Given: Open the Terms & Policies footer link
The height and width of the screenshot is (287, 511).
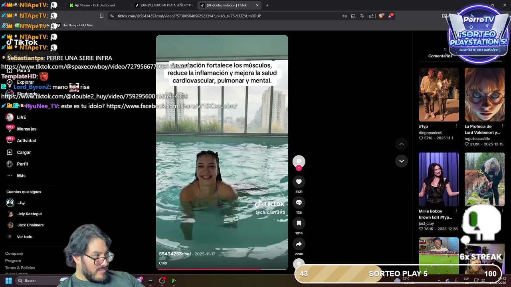Looking at the screenshot, I should point(20,268).
